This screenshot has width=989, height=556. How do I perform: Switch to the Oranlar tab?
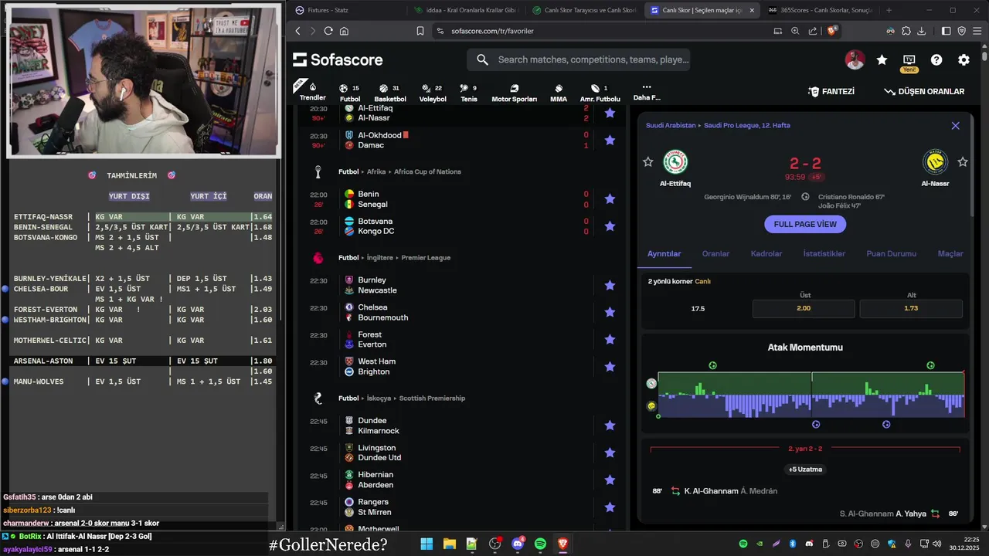[715, 253]
